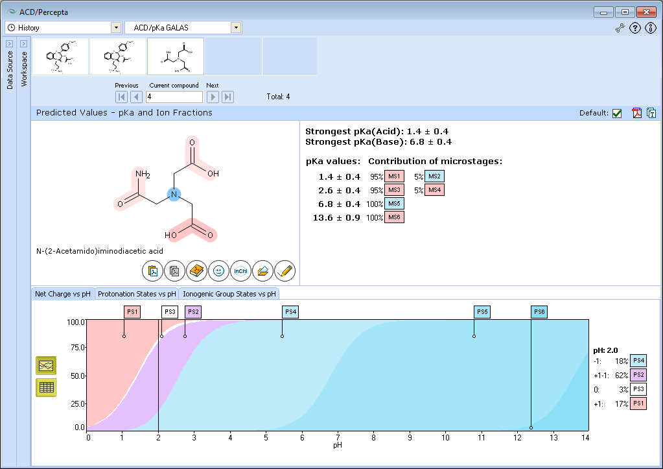Click the PS3 marker above the chart
The height and width of the screenshot is (469, 663).
(170, 312)
